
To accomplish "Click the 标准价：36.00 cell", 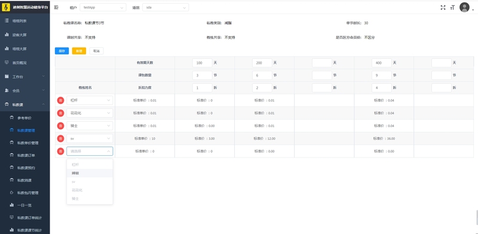I will coord(384,138).
